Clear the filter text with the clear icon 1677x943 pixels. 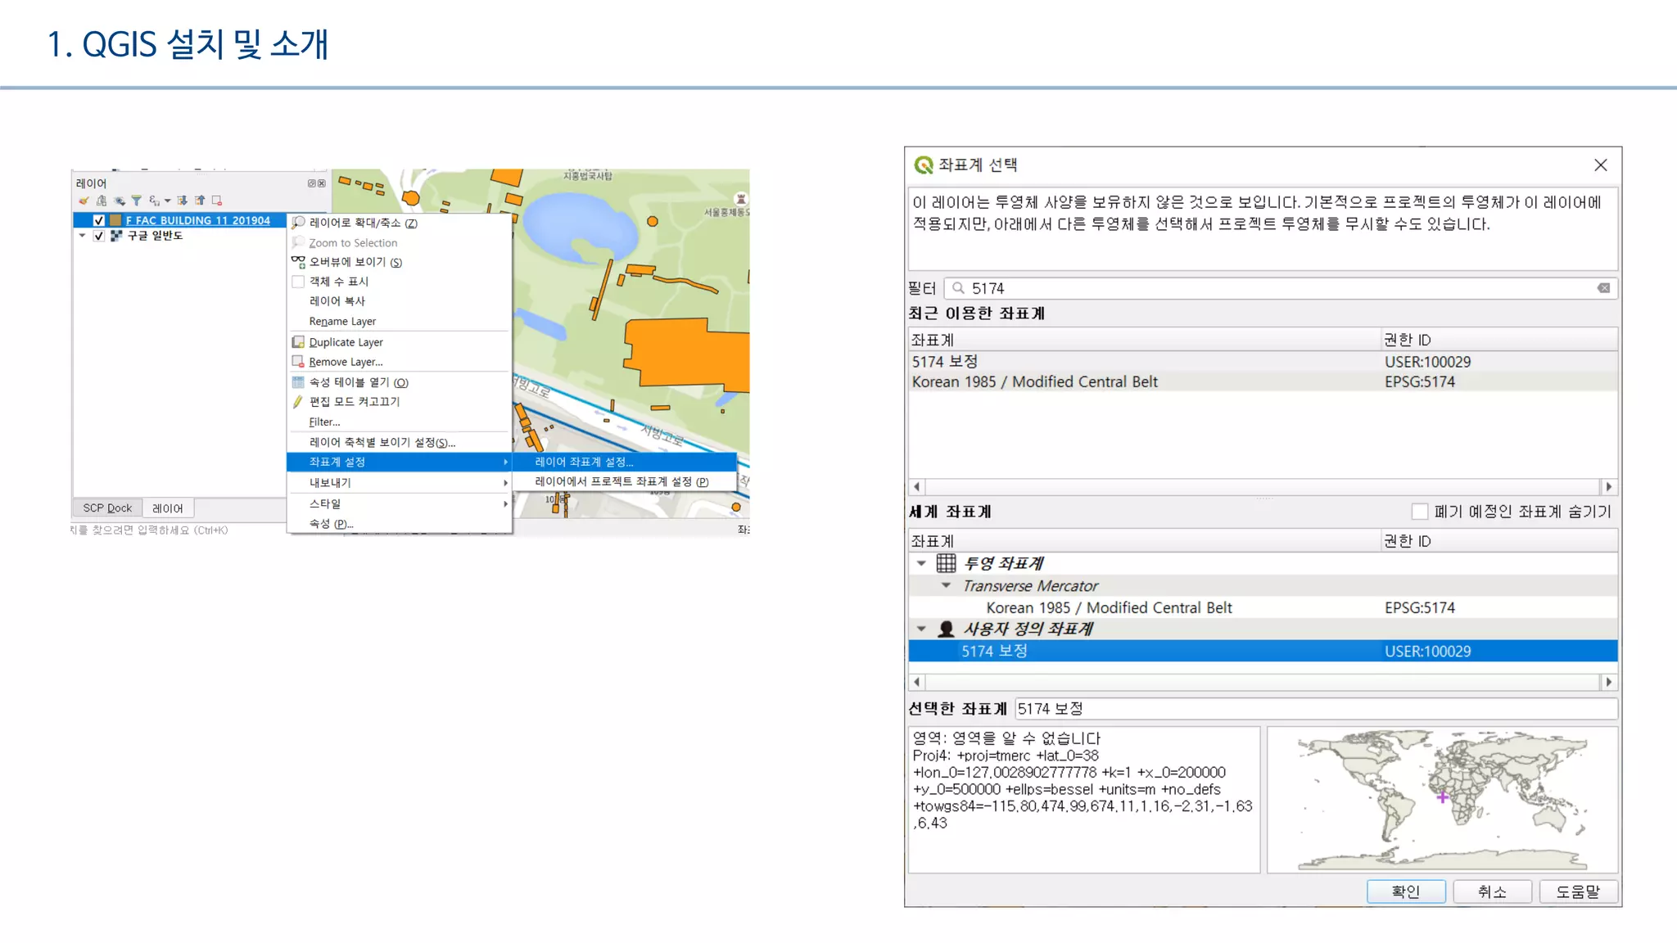(x=1603, y=288)
